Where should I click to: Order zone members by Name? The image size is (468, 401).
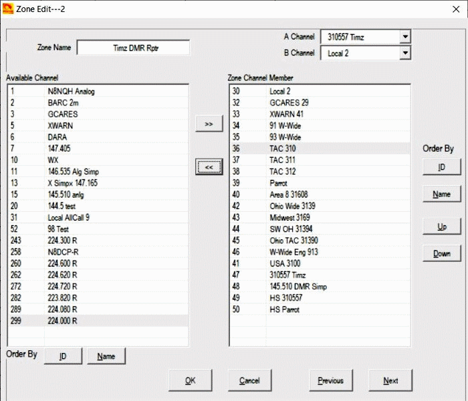click(442, 194)
